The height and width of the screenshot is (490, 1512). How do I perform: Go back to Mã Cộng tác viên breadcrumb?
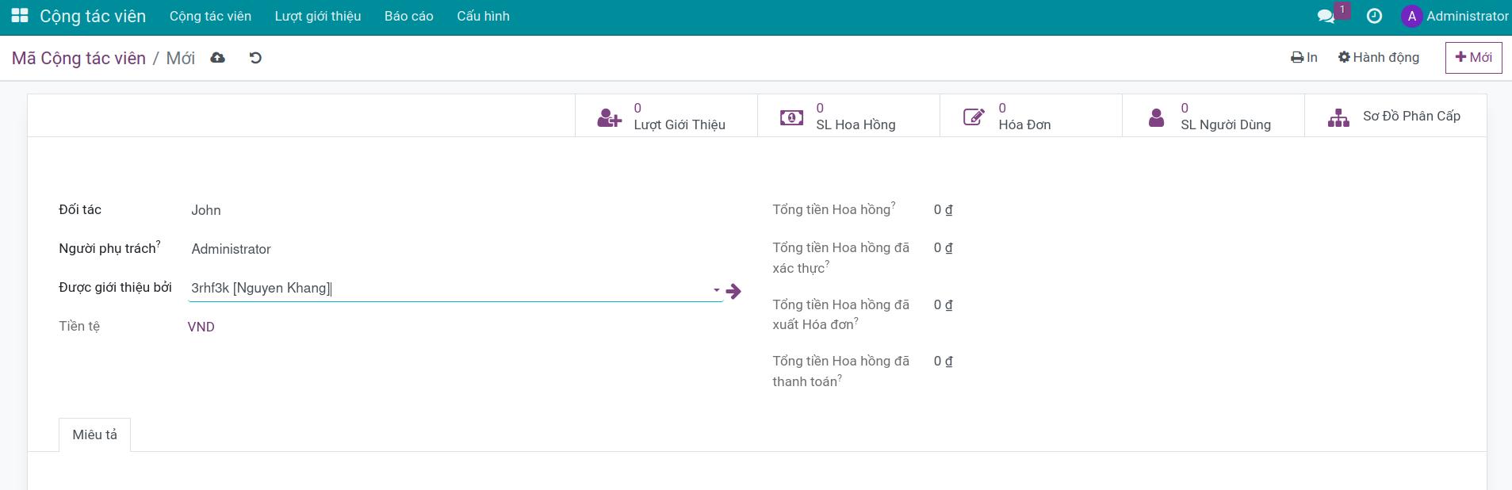point(78,58)
